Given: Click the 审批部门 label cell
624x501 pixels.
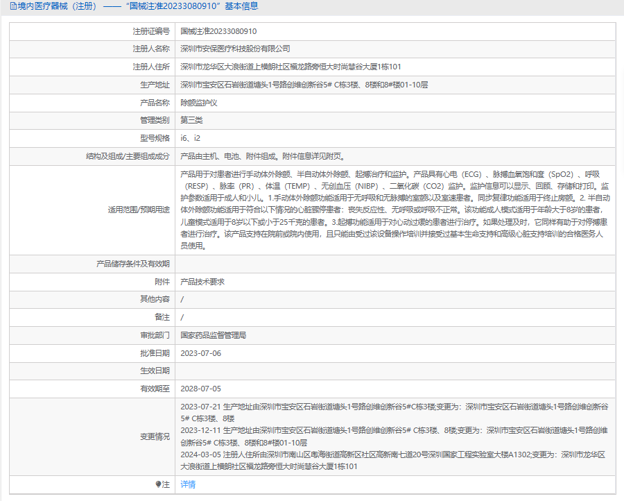Looking at the screenshot, I should pyautogui.click(x=92, y=335).
